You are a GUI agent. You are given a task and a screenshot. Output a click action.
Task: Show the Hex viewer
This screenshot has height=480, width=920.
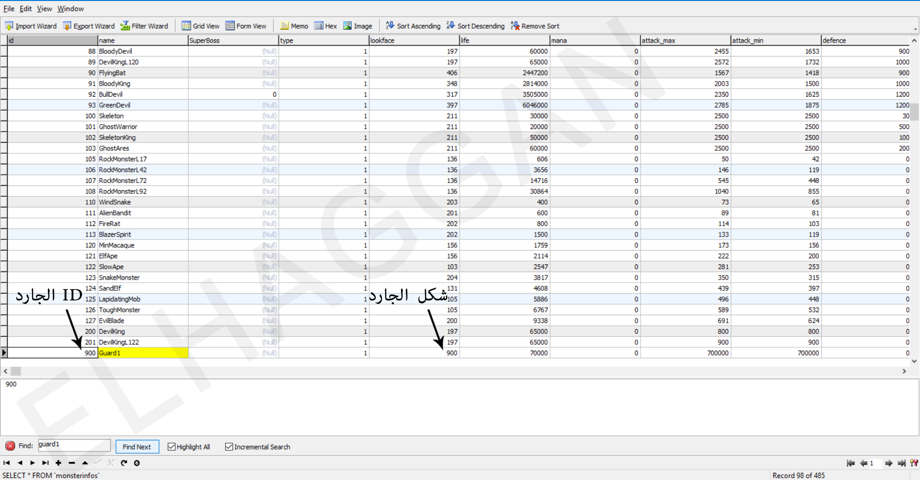[325, 26]
